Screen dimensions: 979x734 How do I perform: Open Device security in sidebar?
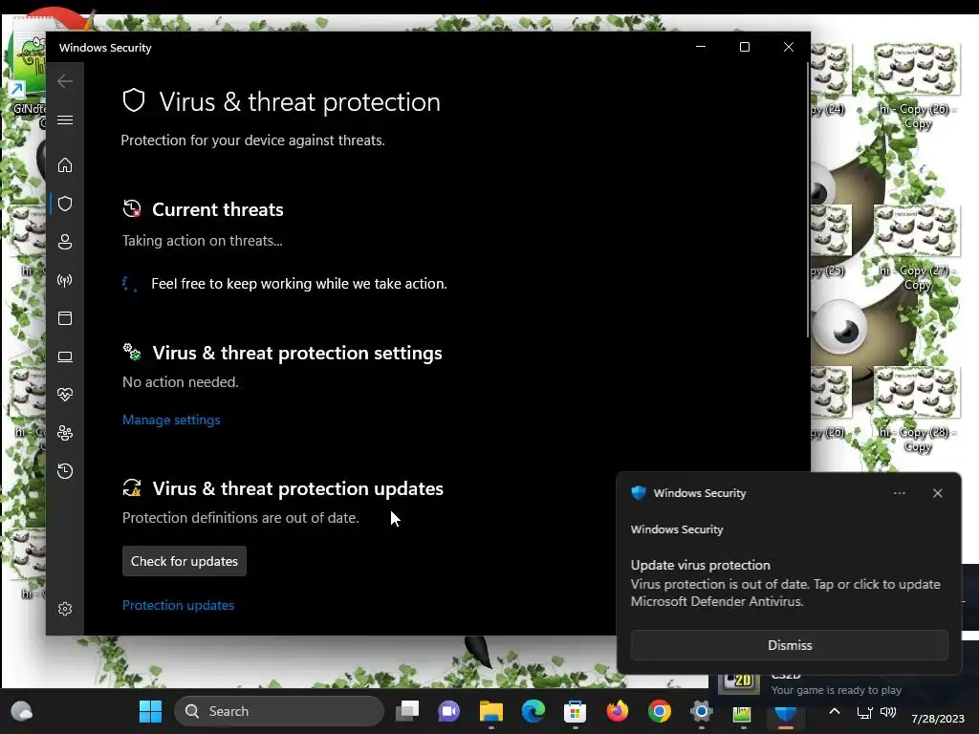click(x=65, y=356)
